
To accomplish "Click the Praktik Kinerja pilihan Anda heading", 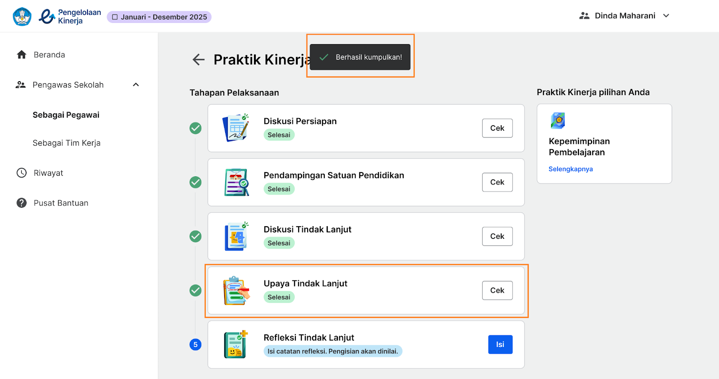I will point(593,92).
